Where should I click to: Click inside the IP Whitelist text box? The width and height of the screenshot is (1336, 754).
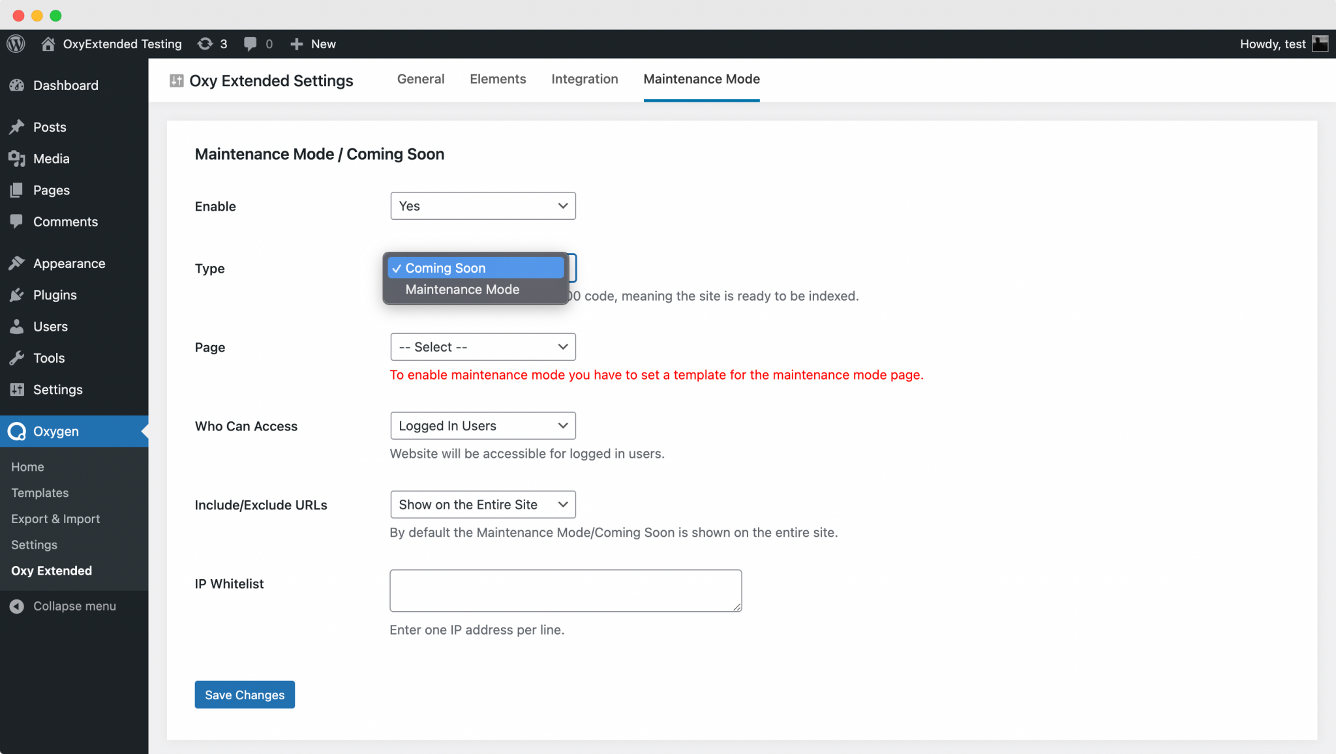565,590
